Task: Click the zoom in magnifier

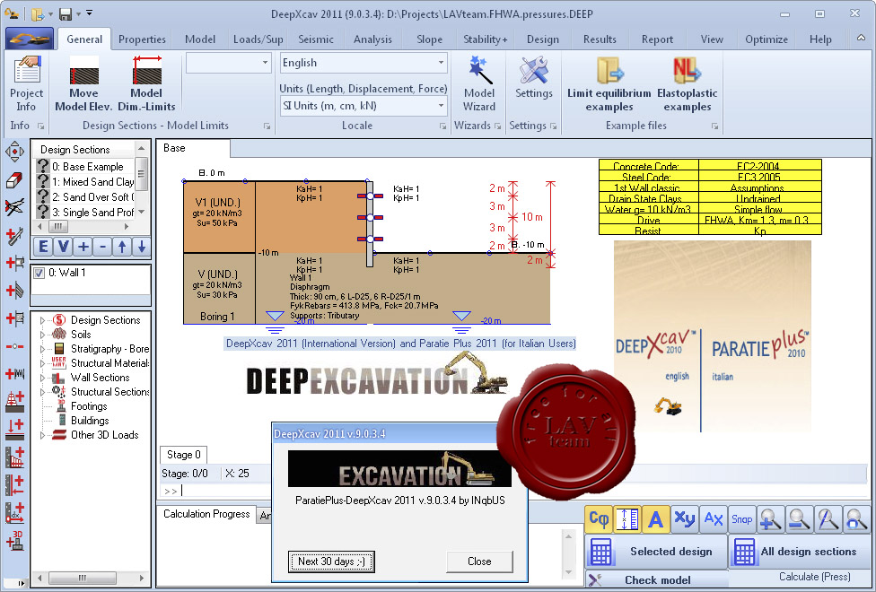Action: (770, 519)
